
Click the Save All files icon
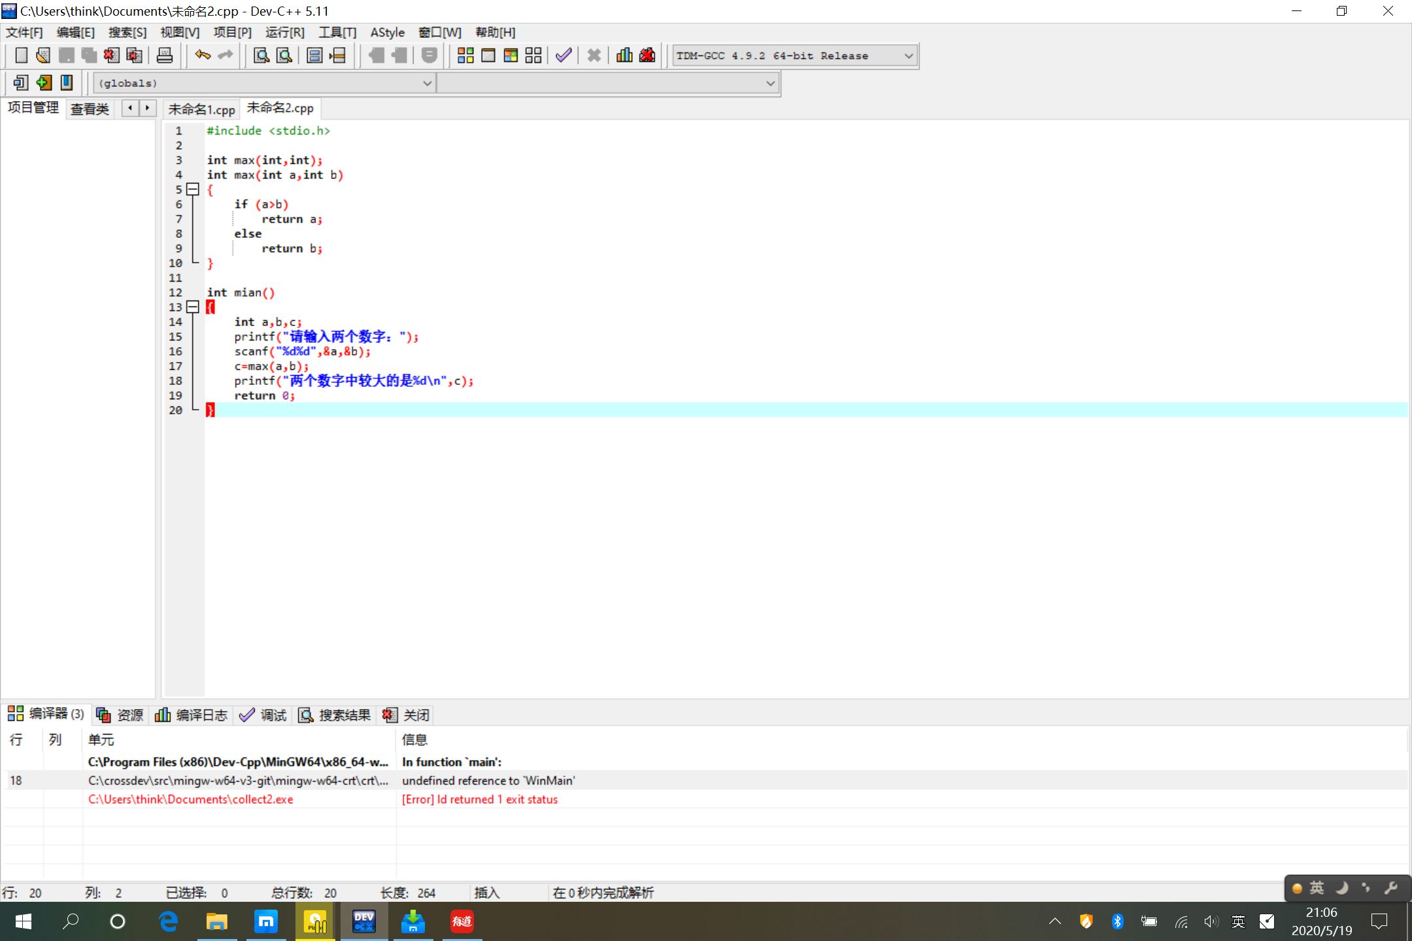tap(89, 56)
